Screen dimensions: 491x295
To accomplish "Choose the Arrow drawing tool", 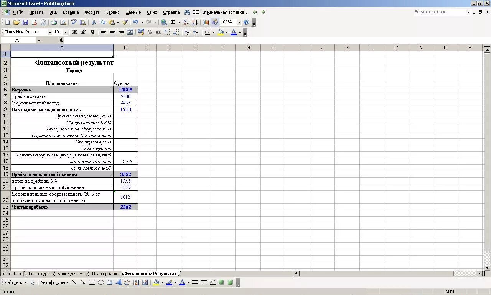I will tap(83, 282).
